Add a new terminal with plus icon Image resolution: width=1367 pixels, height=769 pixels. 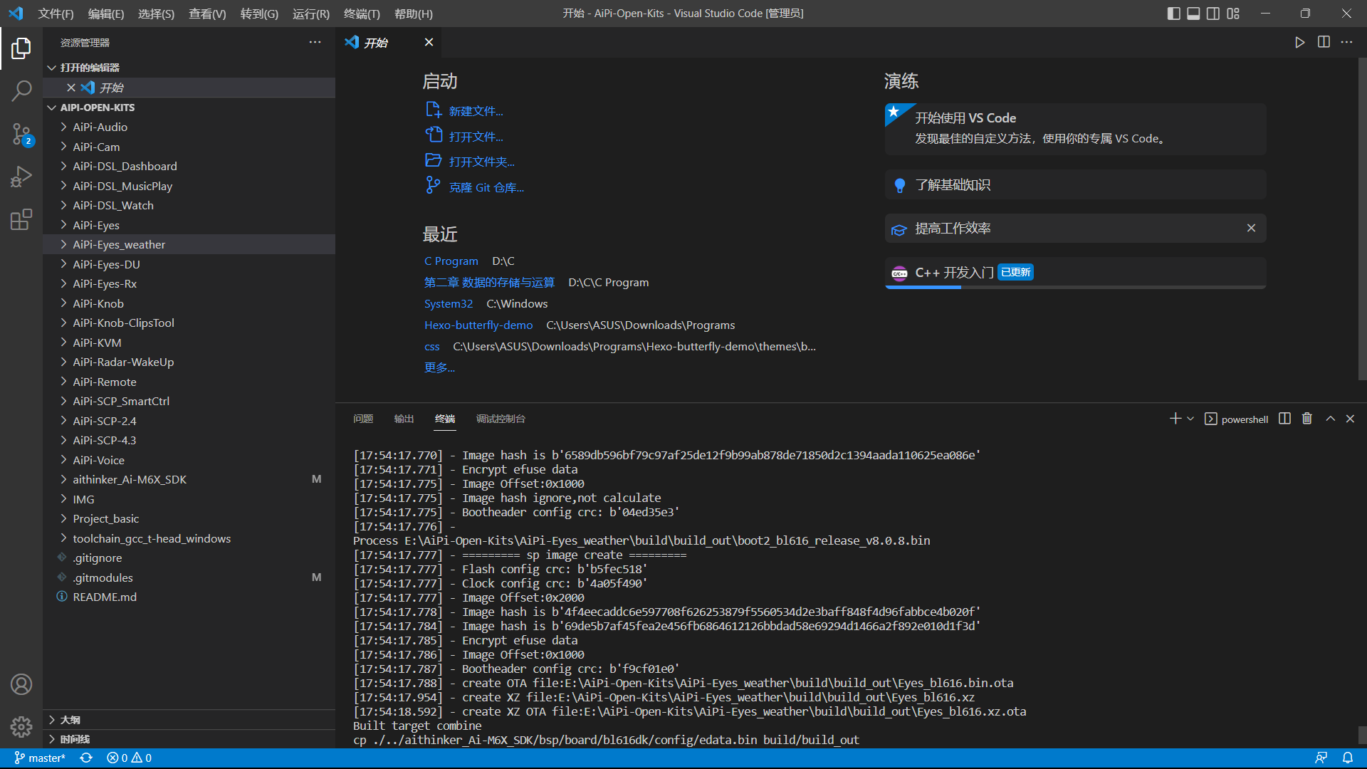(x=1175, y=419)
